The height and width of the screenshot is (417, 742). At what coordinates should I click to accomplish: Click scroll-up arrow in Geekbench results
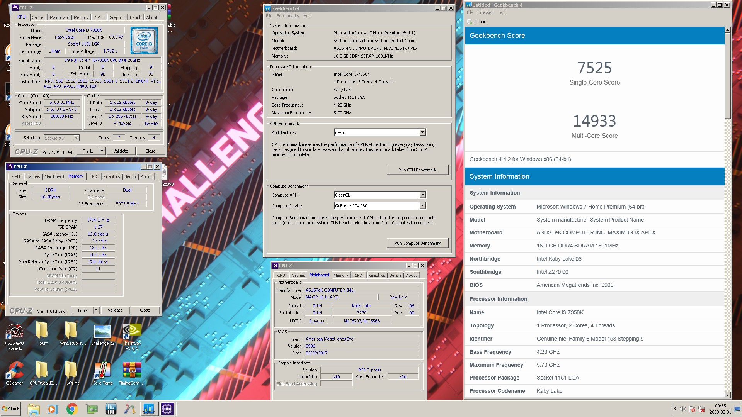coord(727,30)
